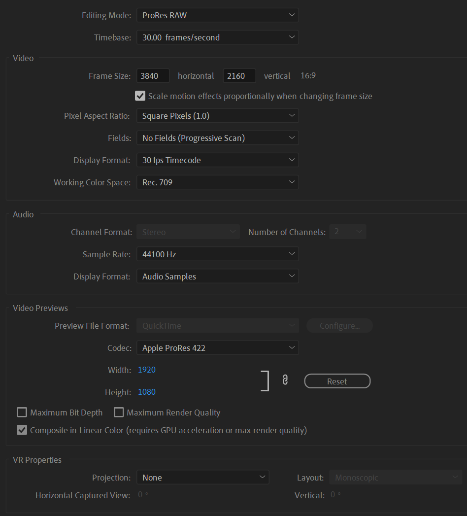Click the Reset button for preview dimensions
The width and height of the screenshot is (467, 516).
pyautogui.click(x=337, y=380)
